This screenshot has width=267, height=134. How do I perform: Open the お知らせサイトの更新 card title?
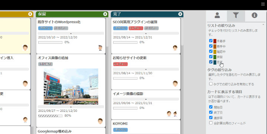[129, 58]
